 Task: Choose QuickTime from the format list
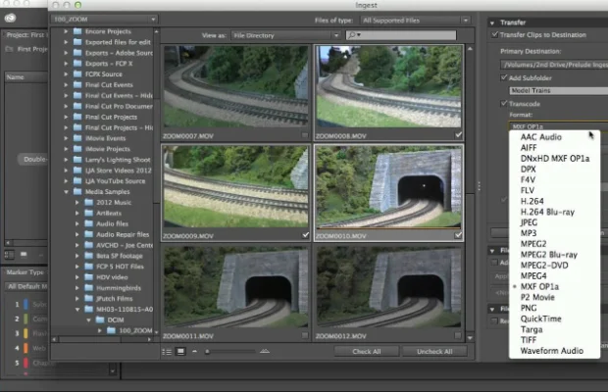[542, 318]
